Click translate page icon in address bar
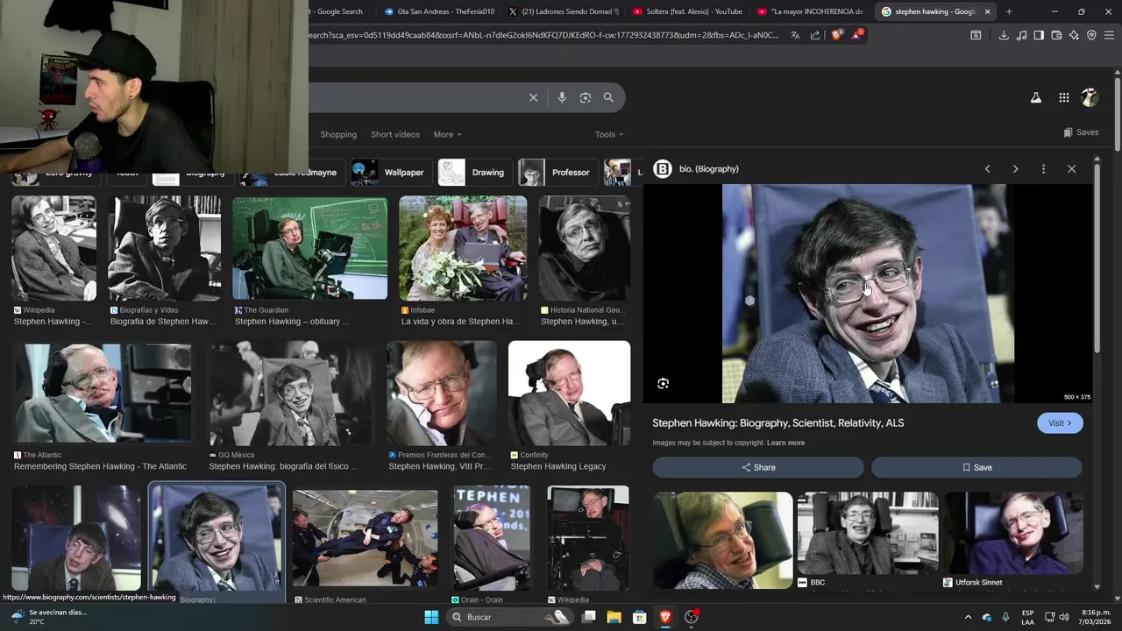The height and width of the screenshot is (631, 1122). click(x=795, y=35)
